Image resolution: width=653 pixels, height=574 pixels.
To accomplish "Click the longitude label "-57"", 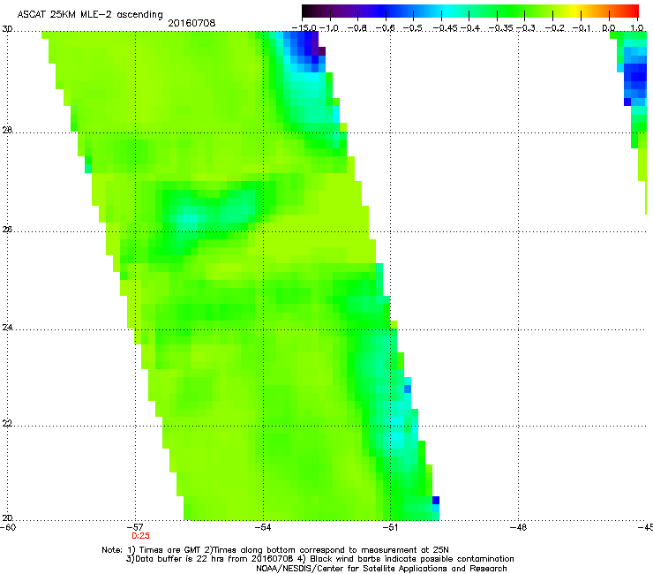I will [x=135, y=527].
